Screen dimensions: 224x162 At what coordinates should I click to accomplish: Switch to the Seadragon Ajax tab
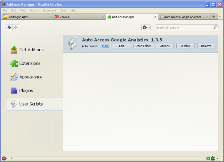coord(28,17)
